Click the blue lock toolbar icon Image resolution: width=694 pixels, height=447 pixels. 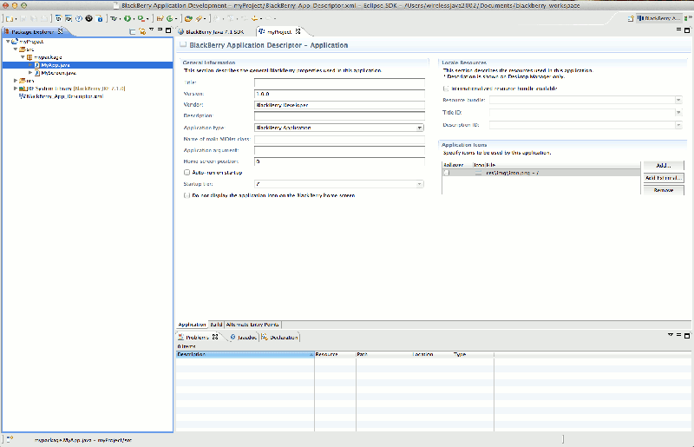[100, 18]
